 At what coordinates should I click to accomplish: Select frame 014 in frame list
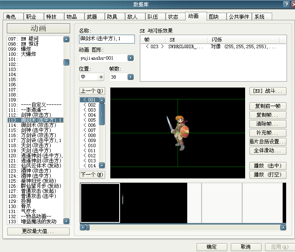click(90, 166)
